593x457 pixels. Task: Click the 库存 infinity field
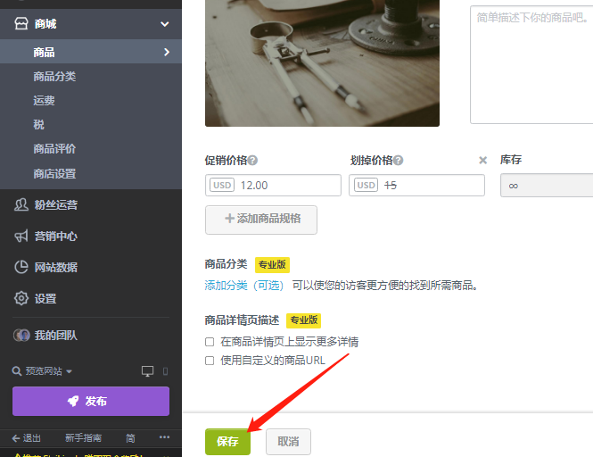pos(547,186)
